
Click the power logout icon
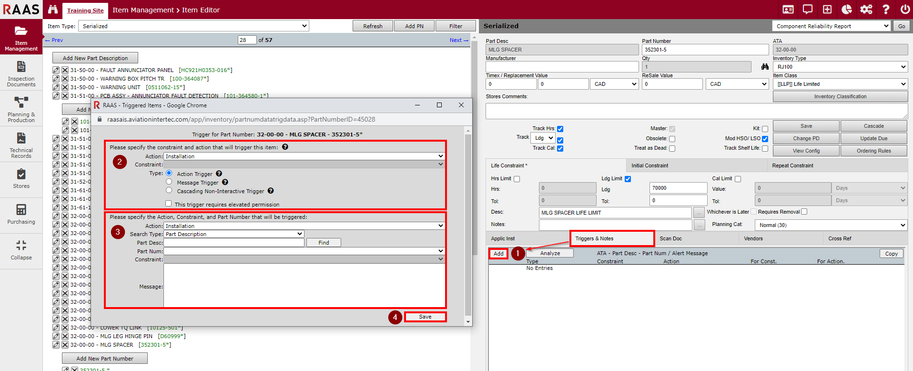pyautogui.click(x=905, y=10)
